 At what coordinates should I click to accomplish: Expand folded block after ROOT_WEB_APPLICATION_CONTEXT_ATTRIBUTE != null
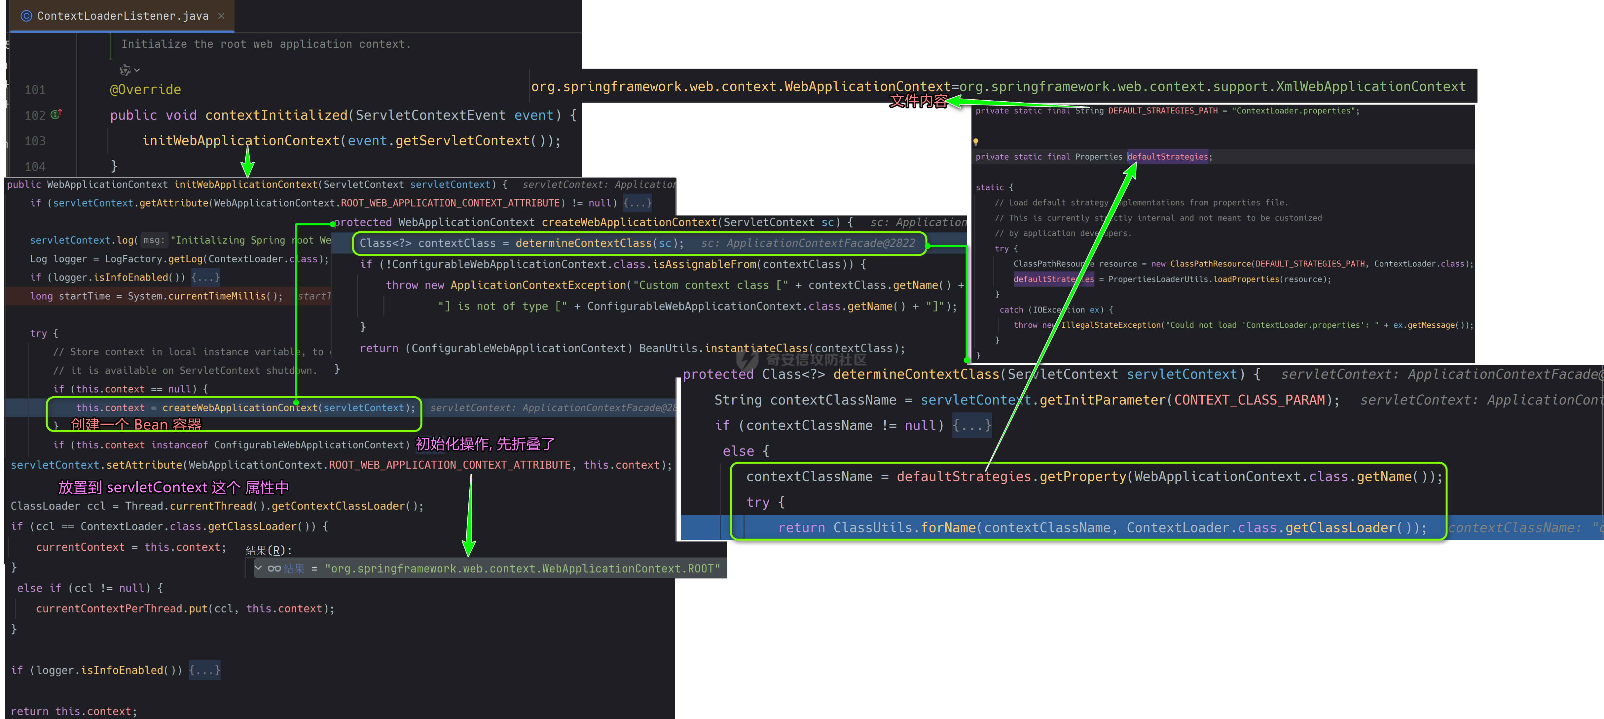coord(637,203)
